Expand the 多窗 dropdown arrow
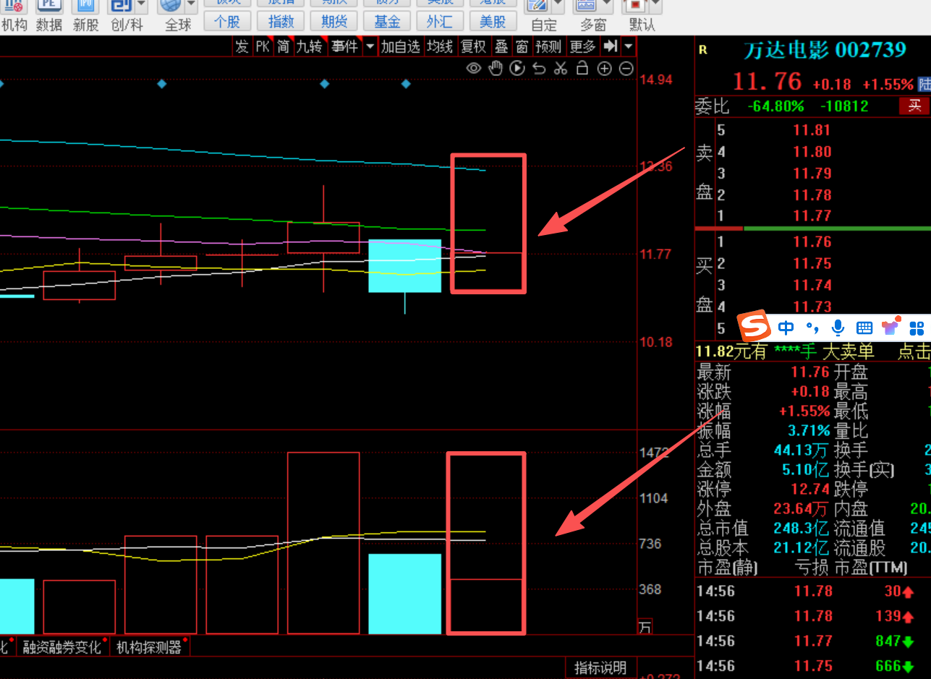 pyautogui.click(x=607, y=6)
